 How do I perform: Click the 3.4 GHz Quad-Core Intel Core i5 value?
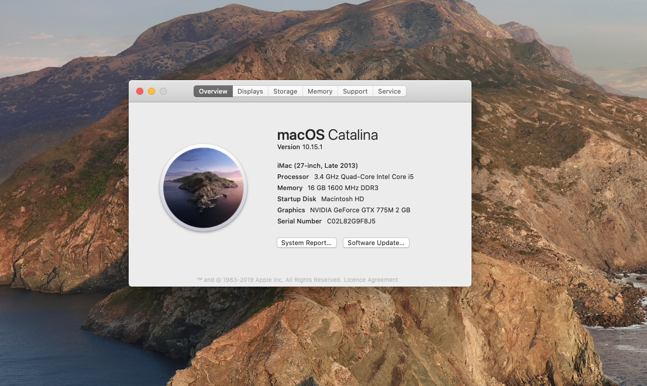tap(364, 177)
